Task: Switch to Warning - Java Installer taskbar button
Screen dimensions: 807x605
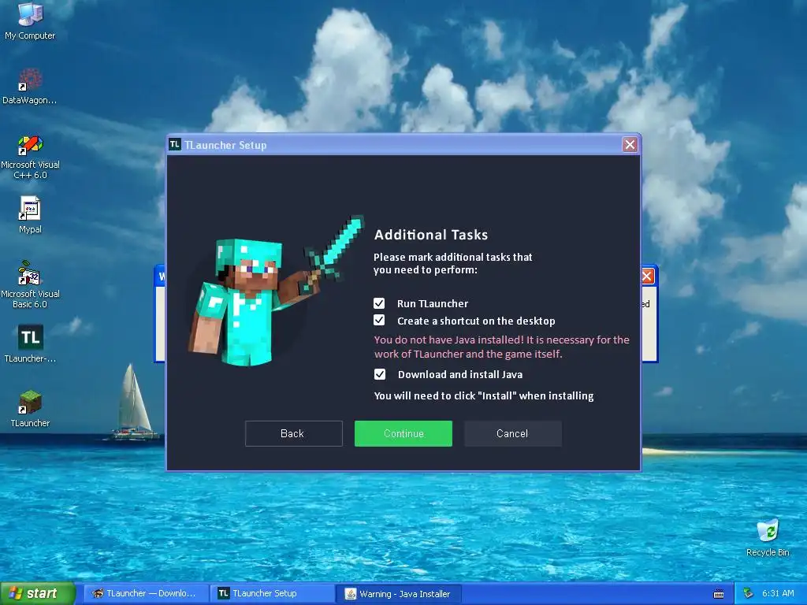Action: pos(398,594)
